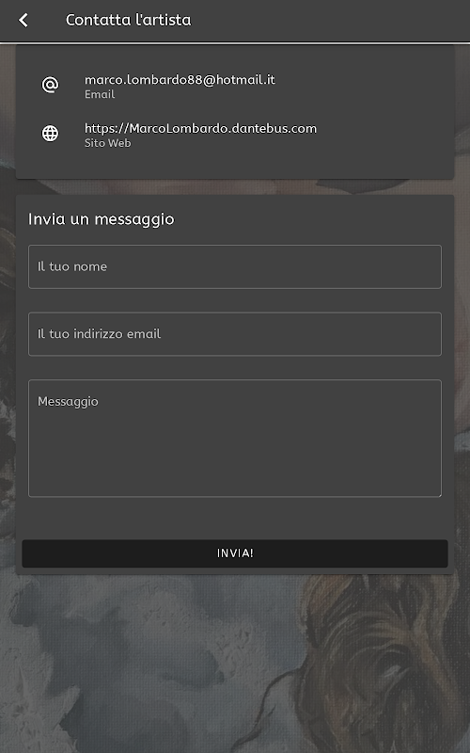Screen dimensions: 470x753
Task: Send the message with INVIA! button
Action: coord(235,553)
